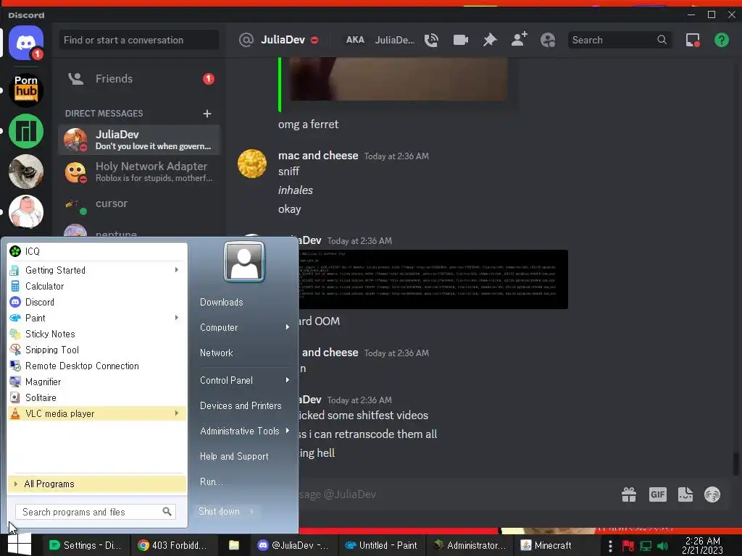Screen dimensions: 742x556
Task: Switch to Settings - Di... taskbar window
Action: (x=86, y=545)
